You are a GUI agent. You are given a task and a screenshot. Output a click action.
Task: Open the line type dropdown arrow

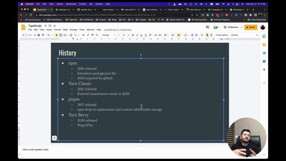(x=79, y=35)
